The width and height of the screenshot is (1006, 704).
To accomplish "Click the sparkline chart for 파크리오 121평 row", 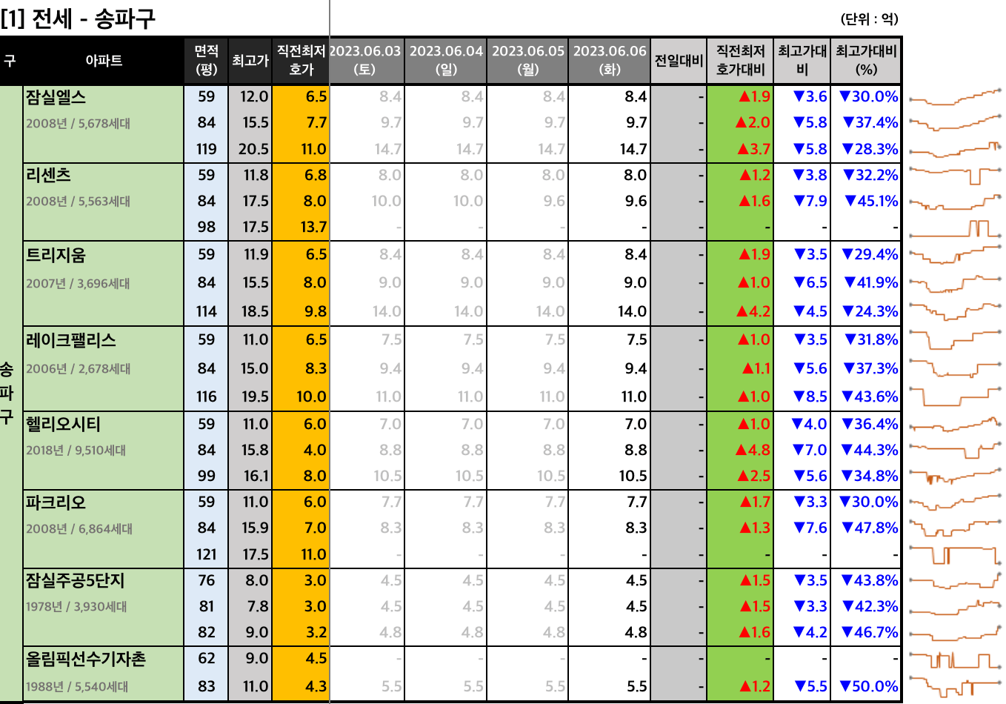I will coord(955,554).
